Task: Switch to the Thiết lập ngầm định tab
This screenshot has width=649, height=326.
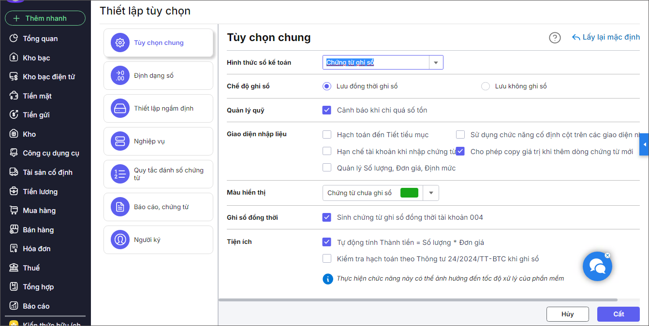Action: [158, 108]
